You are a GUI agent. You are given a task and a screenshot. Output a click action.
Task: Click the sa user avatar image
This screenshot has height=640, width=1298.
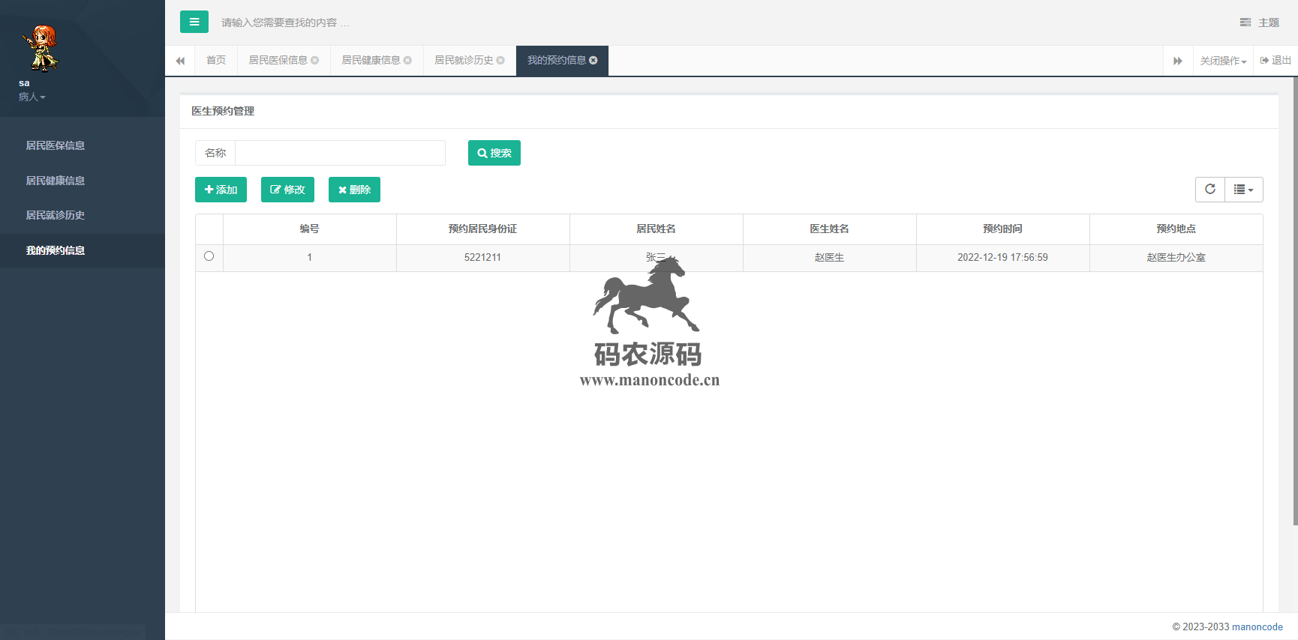41,48
